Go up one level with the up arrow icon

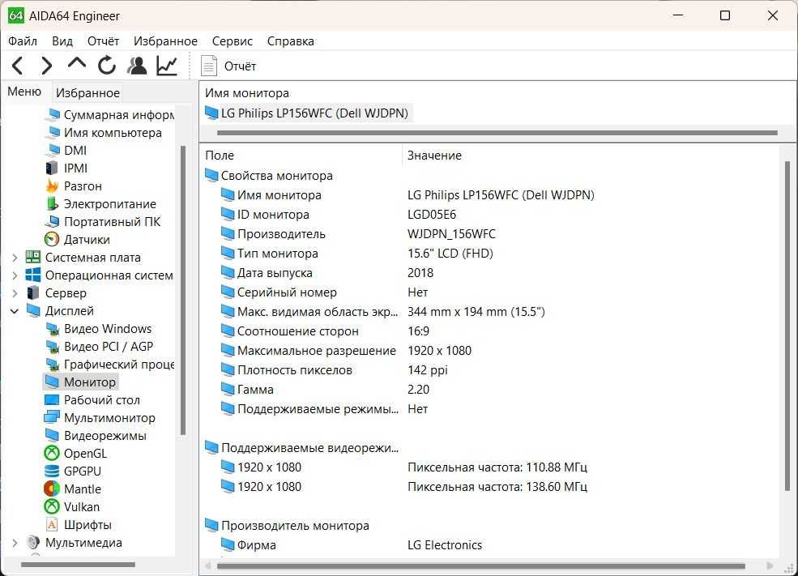(76, 64)
